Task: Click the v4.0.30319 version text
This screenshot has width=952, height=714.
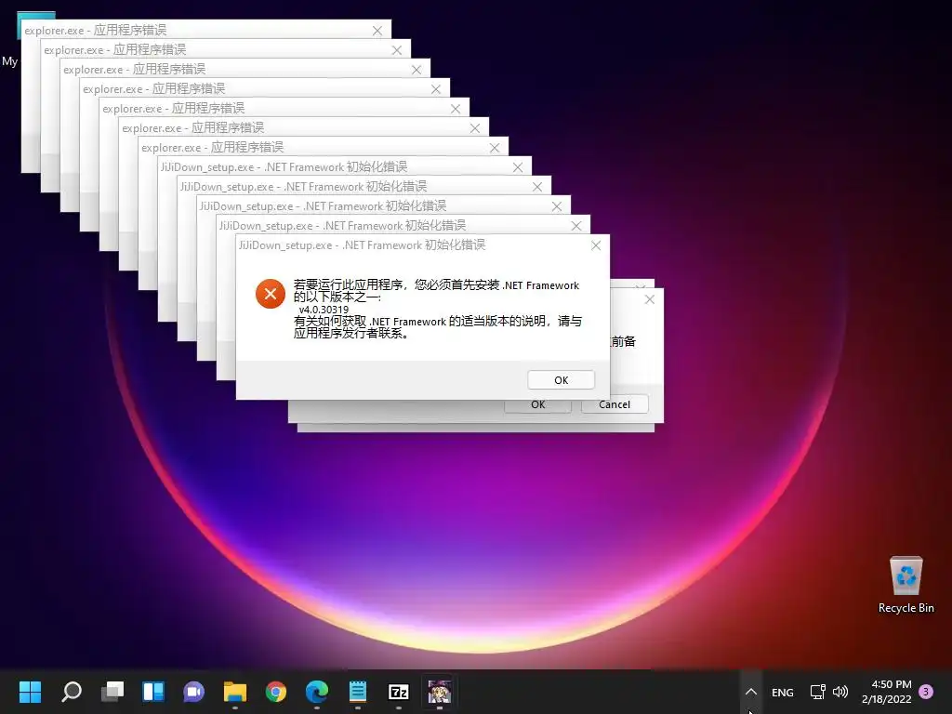Action: (324, 309)
